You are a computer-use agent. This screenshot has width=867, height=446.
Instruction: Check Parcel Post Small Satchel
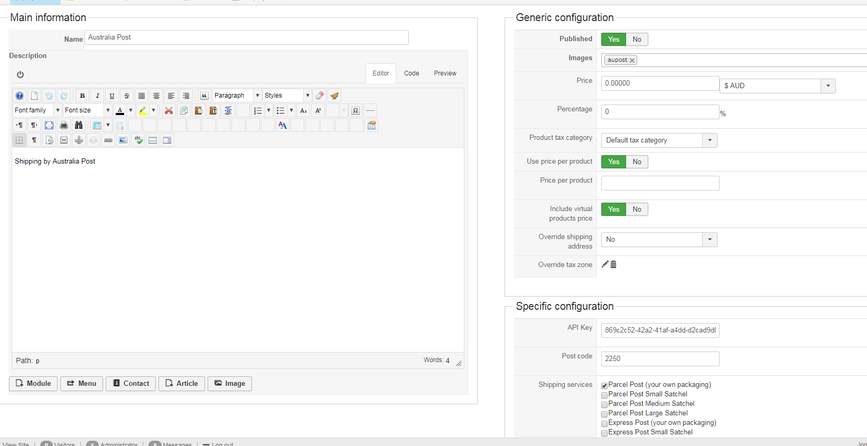pyautogui.click(x=604, y=395)
